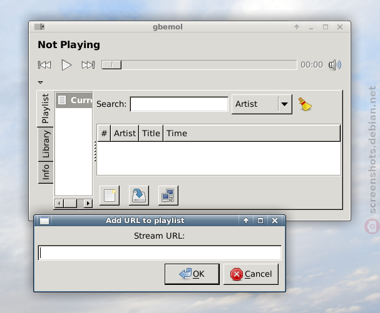Image resolution: width=380 pixels, height=313 pixels.
Task: Sort by the Artist column header
Action: [125, 133]
